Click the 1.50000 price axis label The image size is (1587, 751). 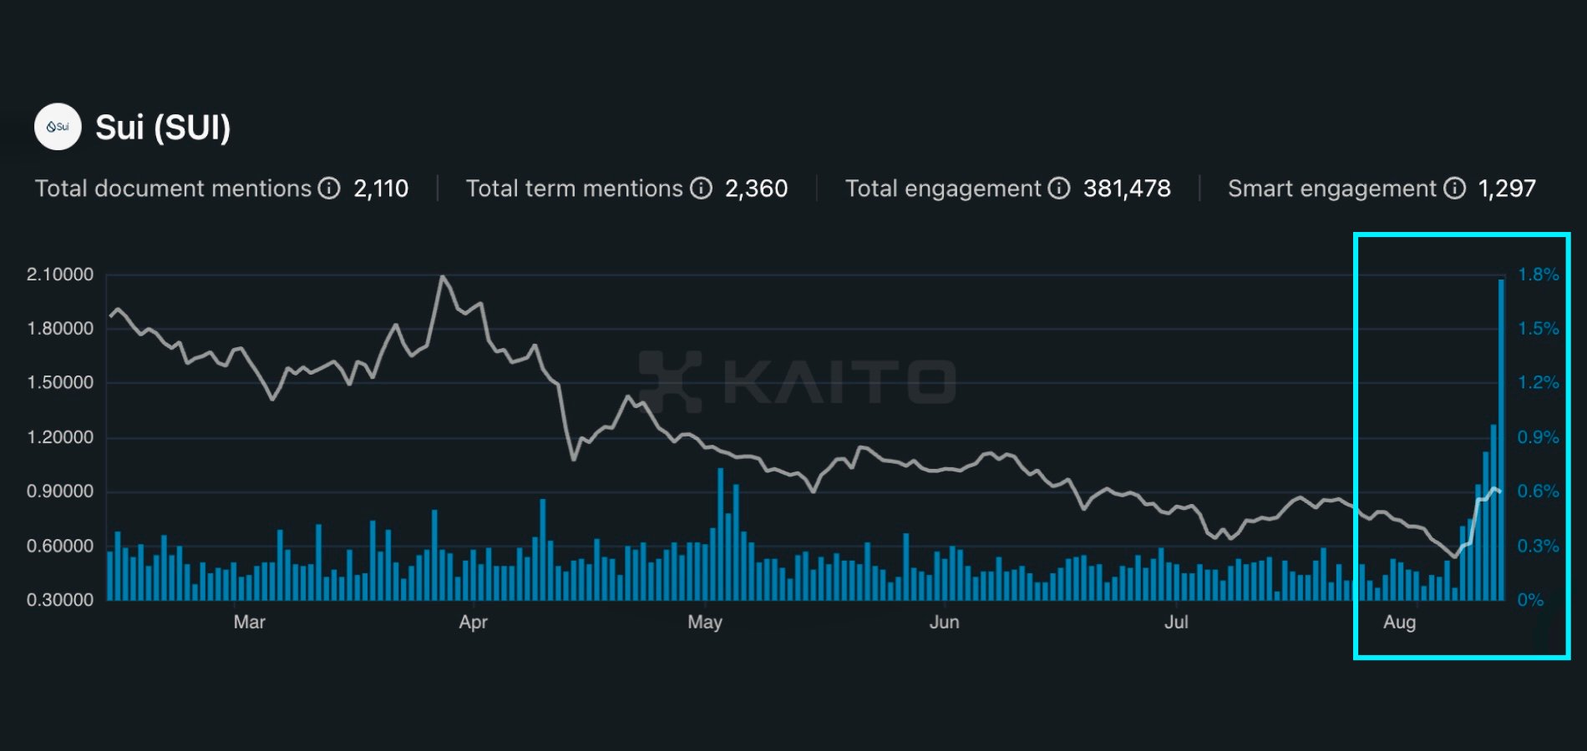tap(60, 383)
